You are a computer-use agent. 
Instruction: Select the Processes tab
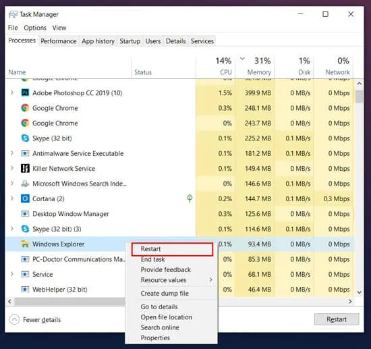tap(22, 41)
